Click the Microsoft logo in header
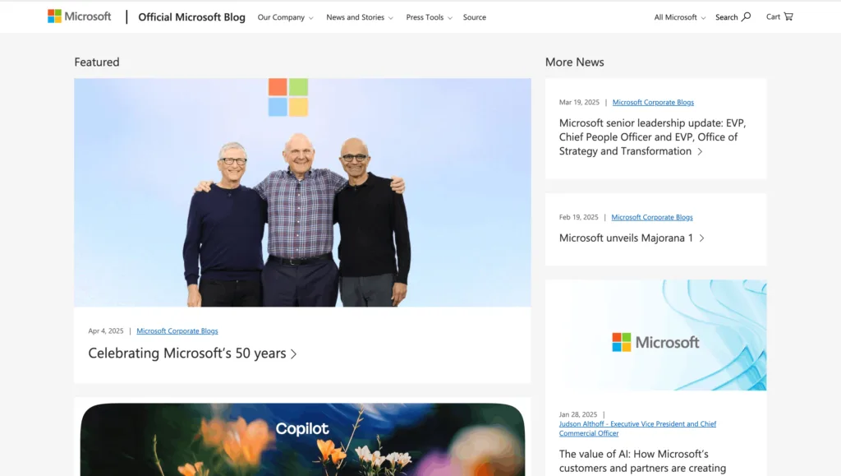The width and height of the screenshot is (841, 476). click(x=80, y=16)
